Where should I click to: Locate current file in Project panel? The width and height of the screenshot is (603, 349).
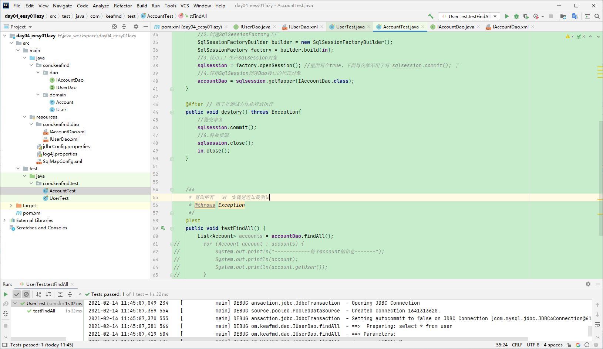tap(114, 27)
